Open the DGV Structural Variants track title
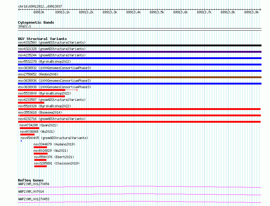270x206 pixels. [x=42, y=39]
